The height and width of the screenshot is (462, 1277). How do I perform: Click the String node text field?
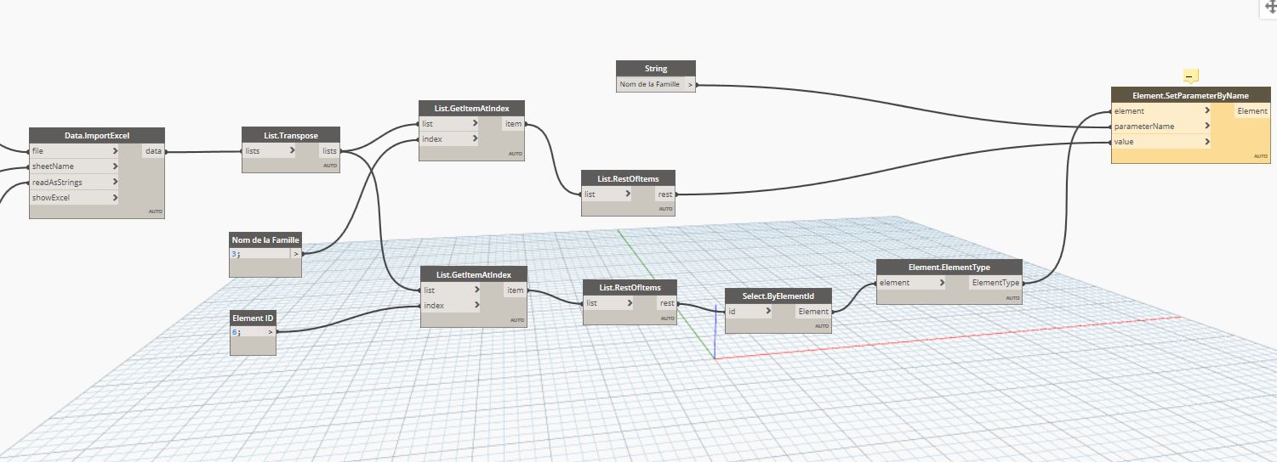(650, 84)
